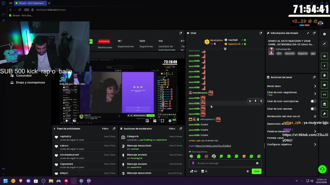Reload the page in browser toolbar
The width and height of the screenshot is (330, 185).
coord(20,10)
